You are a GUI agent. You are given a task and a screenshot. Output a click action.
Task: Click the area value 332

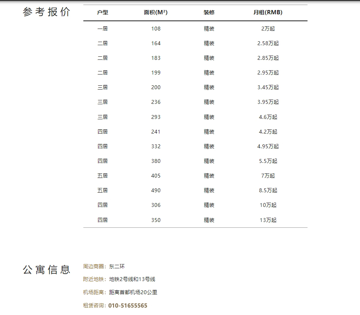(x=156, y=147)
